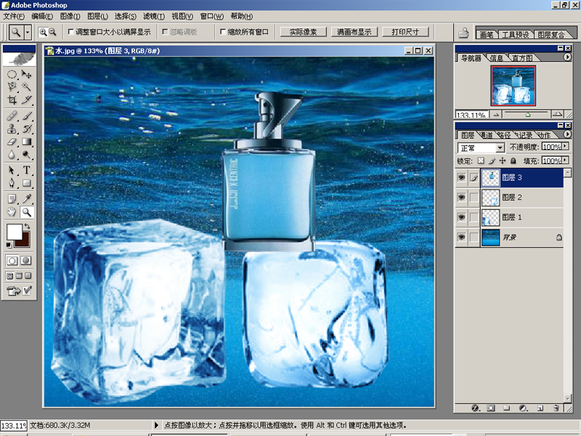Select the Slice tool
The height and width of the screenshot is (436, 581).
click(26, 100)
